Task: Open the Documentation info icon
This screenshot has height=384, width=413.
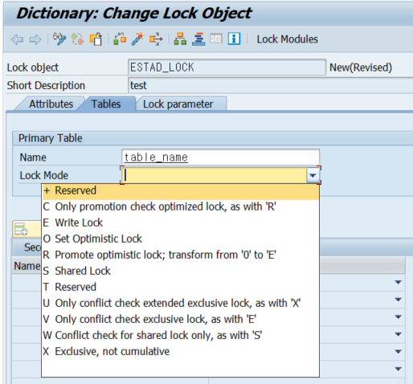Action: (234, 39)
